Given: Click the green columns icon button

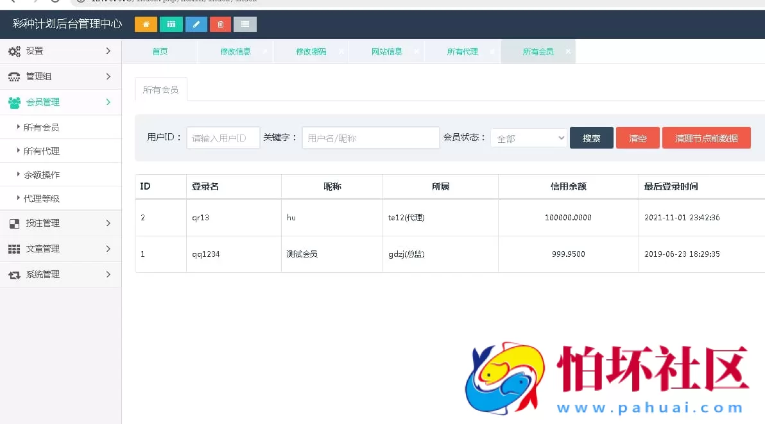Looking at the screenshot, I should coord(171,24).
